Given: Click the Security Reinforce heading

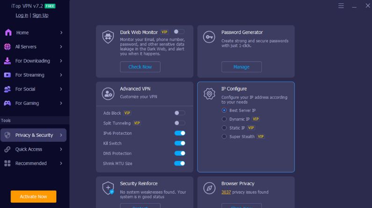Looking at the screenshot, I should [138, 183].
